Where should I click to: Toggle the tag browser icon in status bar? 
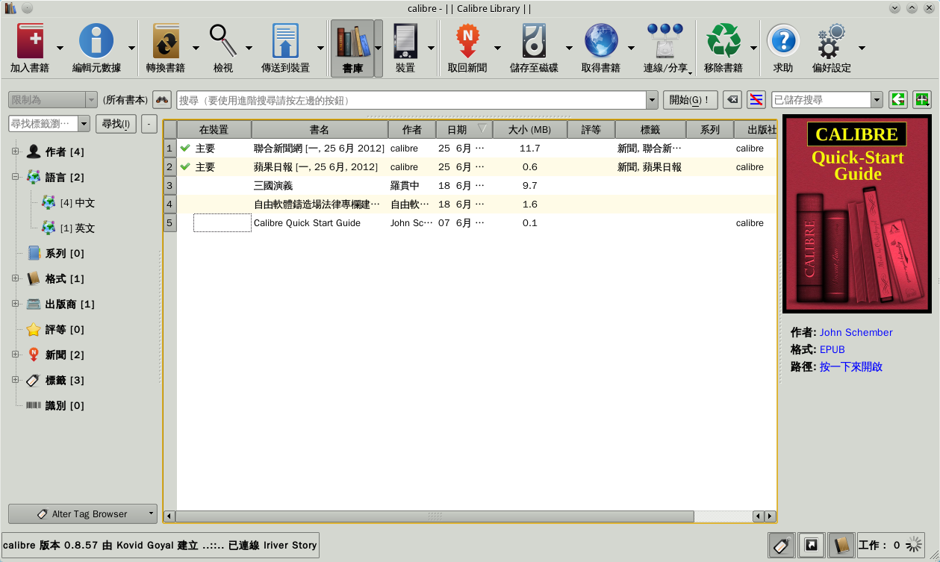782,546
